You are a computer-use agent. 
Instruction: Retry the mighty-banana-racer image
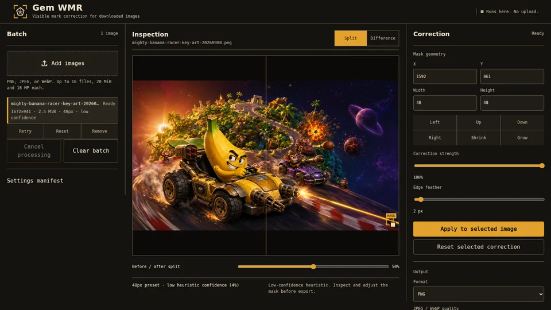tap(25, 131)
